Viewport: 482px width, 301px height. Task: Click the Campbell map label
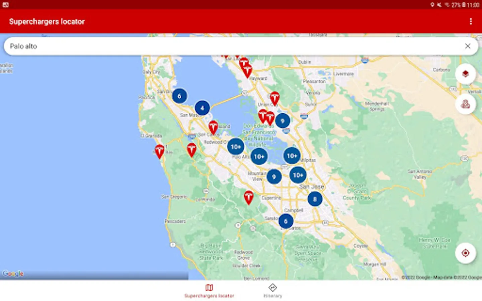point(294,210)
